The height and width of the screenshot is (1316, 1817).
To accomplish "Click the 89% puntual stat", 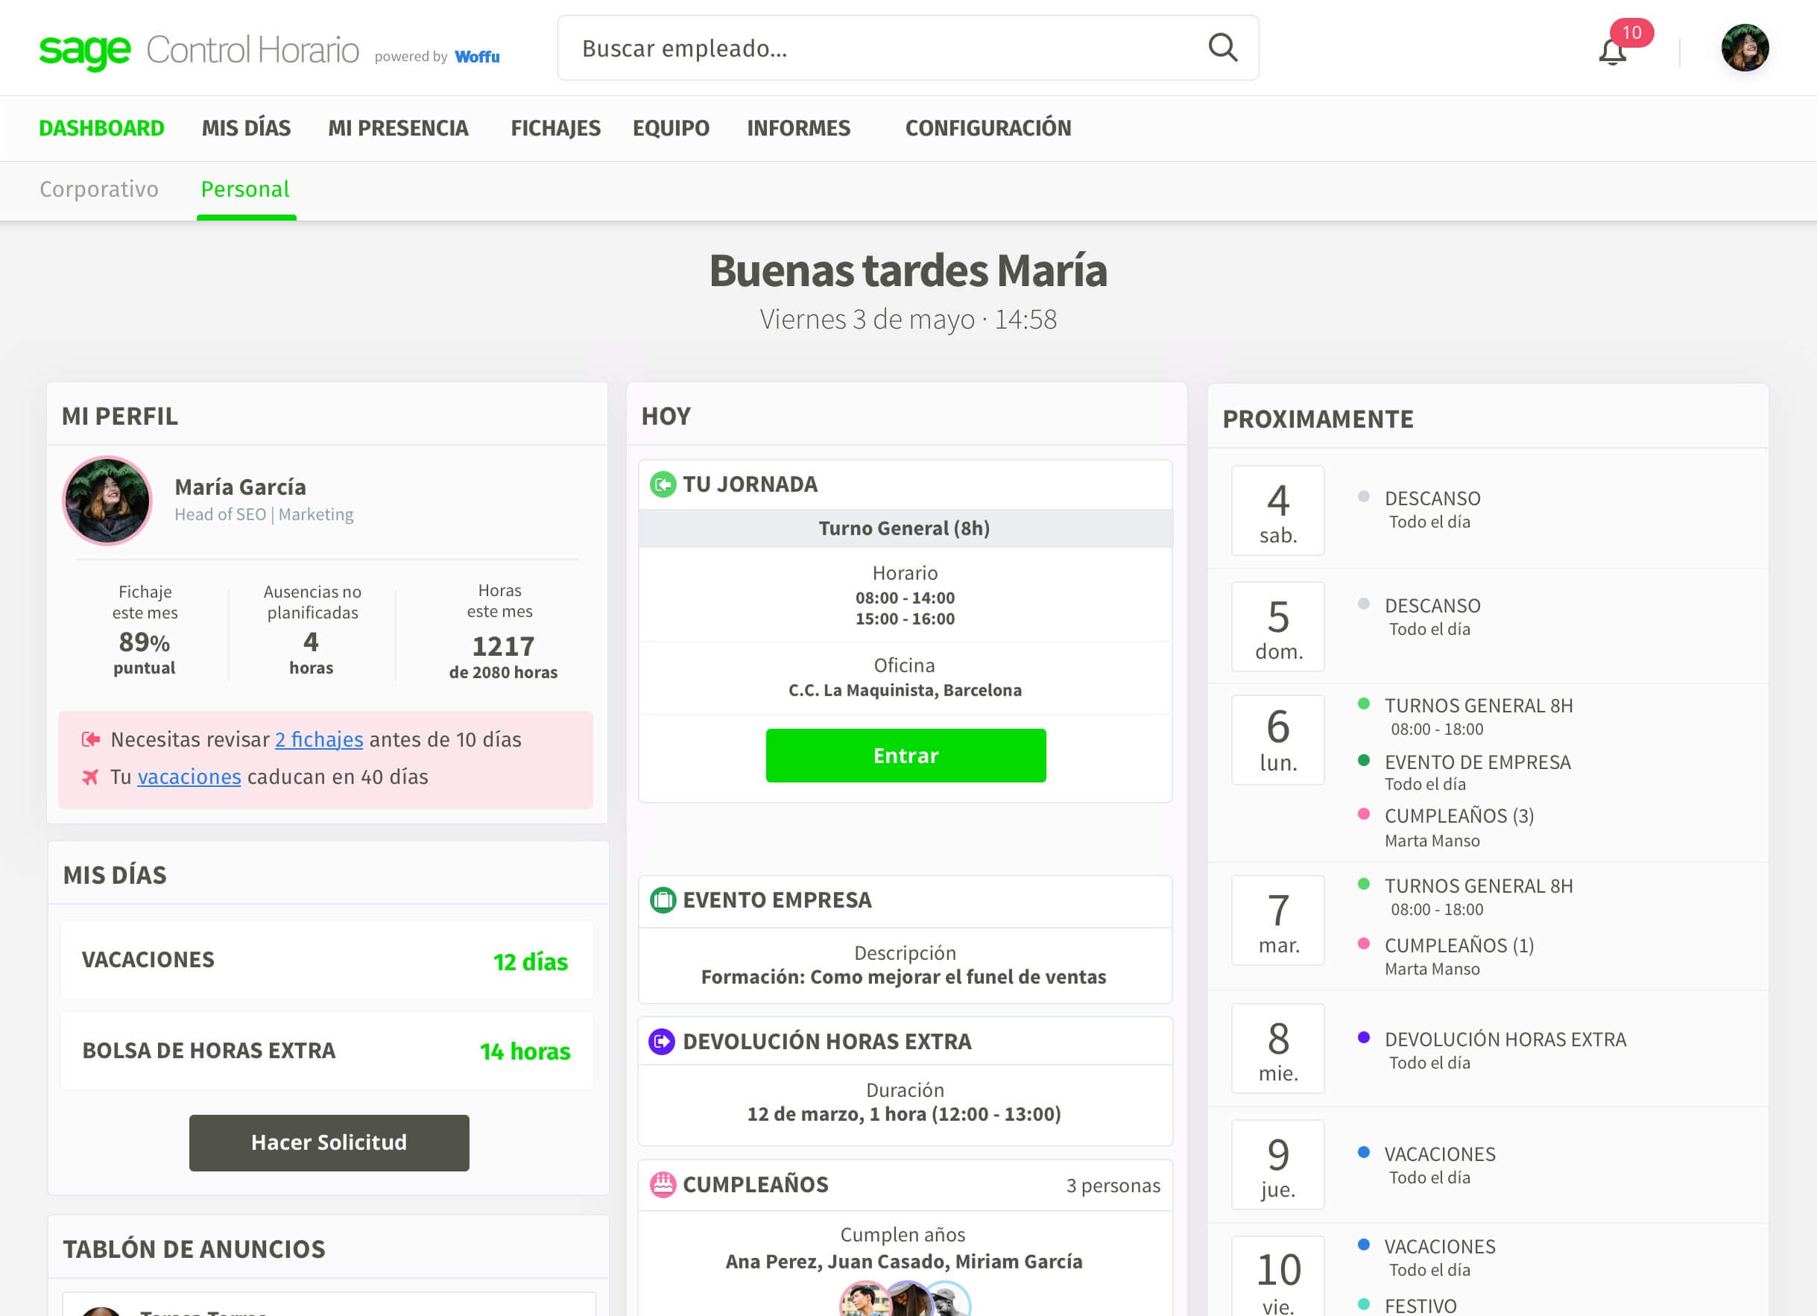I will [144, 630].
